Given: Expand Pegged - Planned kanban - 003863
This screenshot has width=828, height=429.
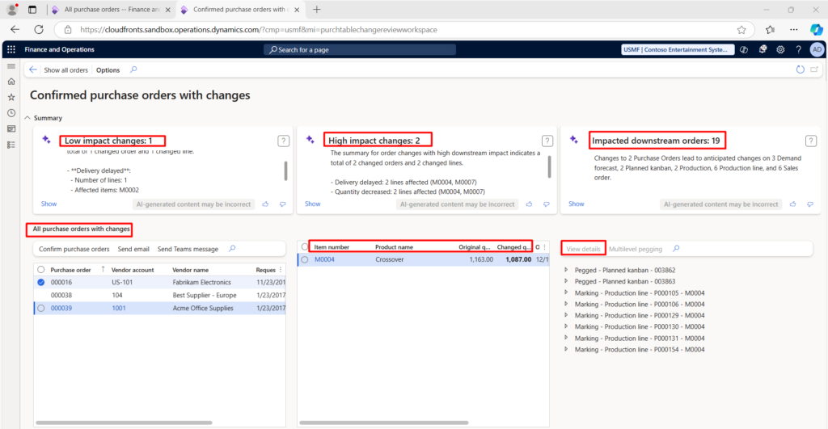Looking at the screenshot, I should coord(566,281).
